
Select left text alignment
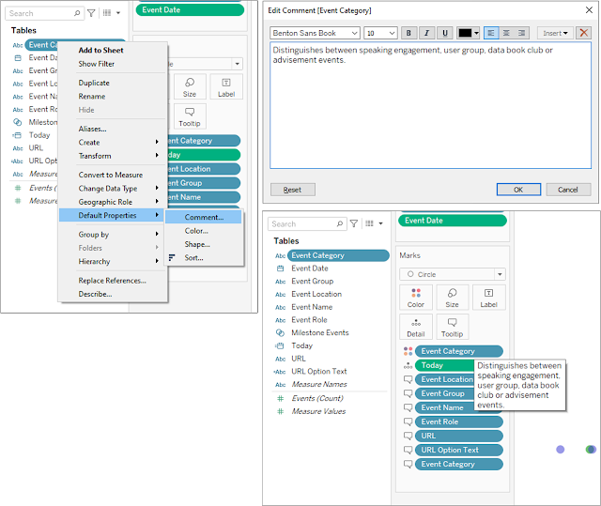pyautogui.click(x=491, y=33)
